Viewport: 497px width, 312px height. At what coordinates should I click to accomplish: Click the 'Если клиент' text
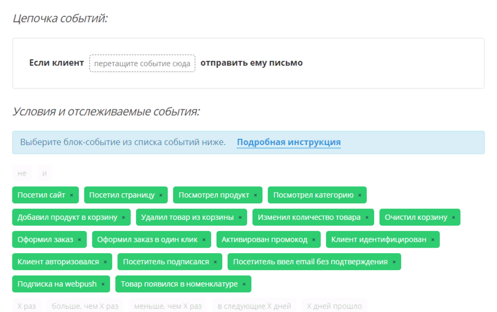pyautogui.click(x=57, y=63)
